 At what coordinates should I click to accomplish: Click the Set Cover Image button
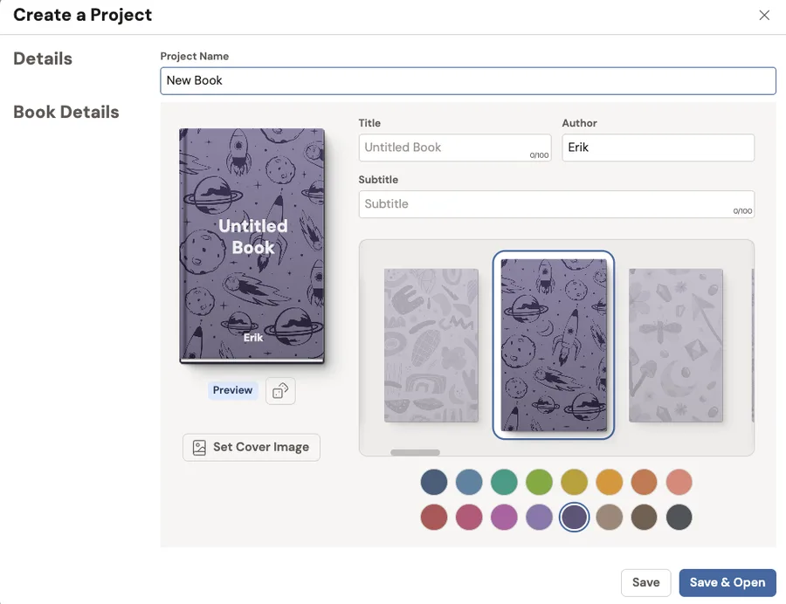(252, 447)
